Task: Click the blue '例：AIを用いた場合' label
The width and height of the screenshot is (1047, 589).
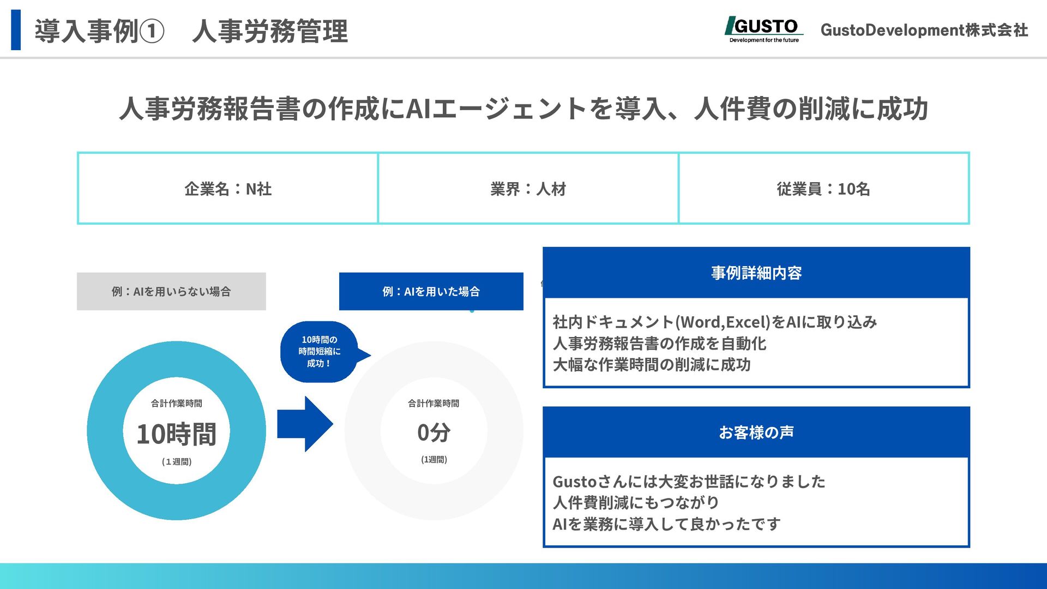Action: [x=431, y=291]
